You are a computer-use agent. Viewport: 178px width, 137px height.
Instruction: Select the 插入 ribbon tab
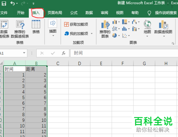36,13
